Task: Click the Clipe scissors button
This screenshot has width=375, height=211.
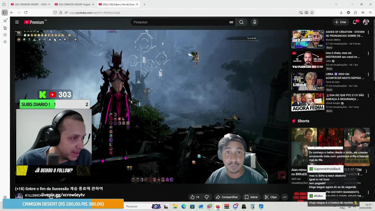Action: [271, 197]
